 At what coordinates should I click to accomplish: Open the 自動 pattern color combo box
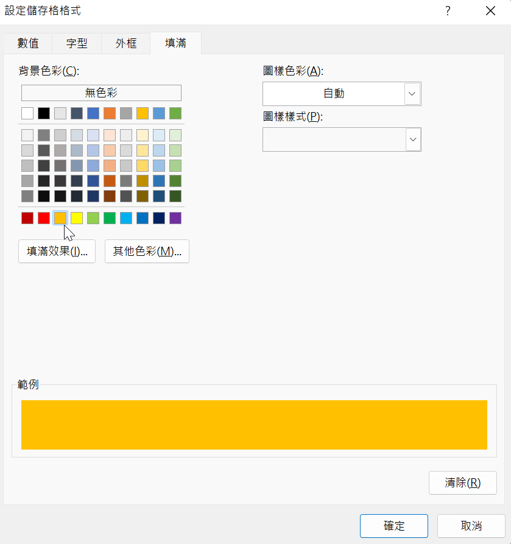pyautogui.click(x=342, y=94)
